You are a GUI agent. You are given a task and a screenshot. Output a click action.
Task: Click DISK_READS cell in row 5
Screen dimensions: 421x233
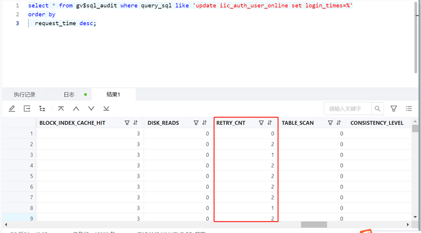tap(178, 176)
